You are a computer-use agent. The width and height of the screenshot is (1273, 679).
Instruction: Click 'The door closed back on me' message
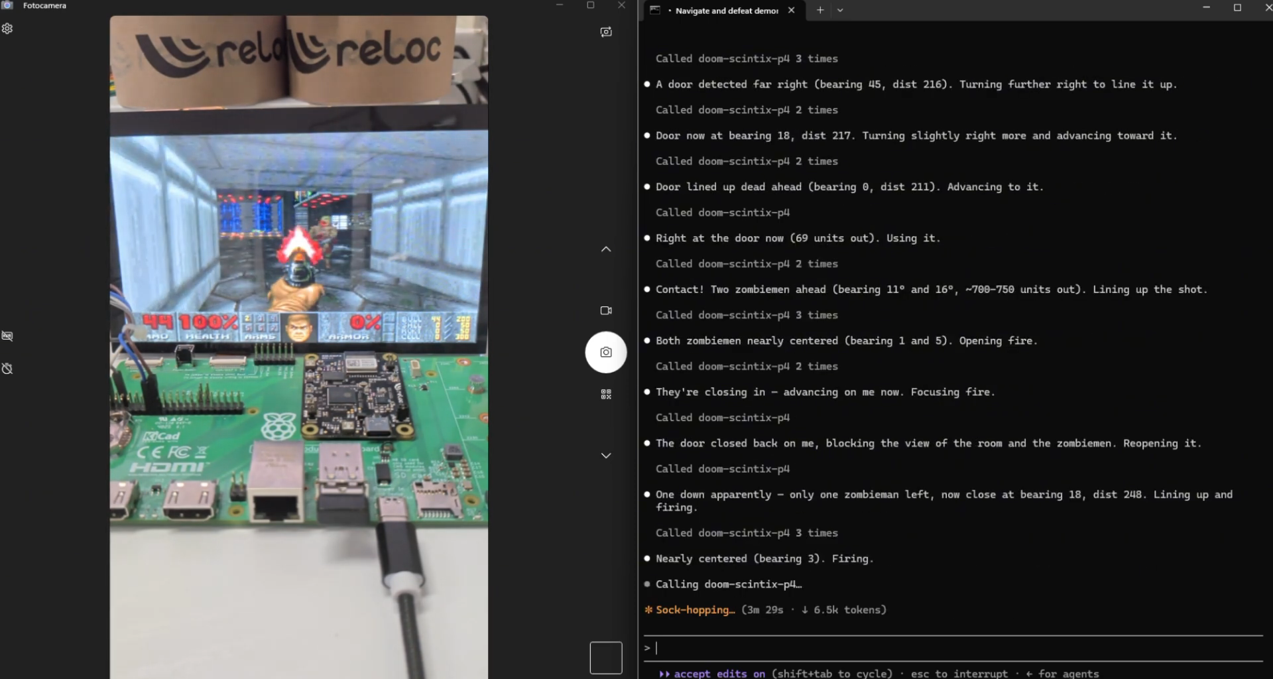point(922,443)
